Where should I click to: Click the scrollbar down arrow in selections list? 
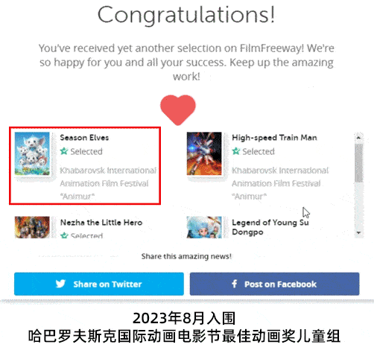358,233
